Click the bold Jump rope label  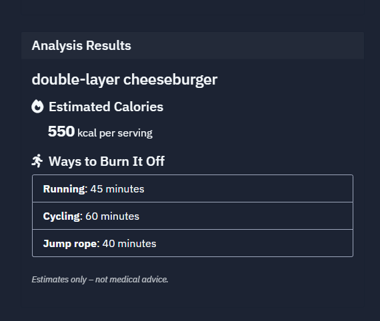(70, 244)
